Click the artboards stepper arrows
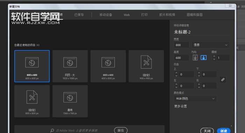 (214, 58)
